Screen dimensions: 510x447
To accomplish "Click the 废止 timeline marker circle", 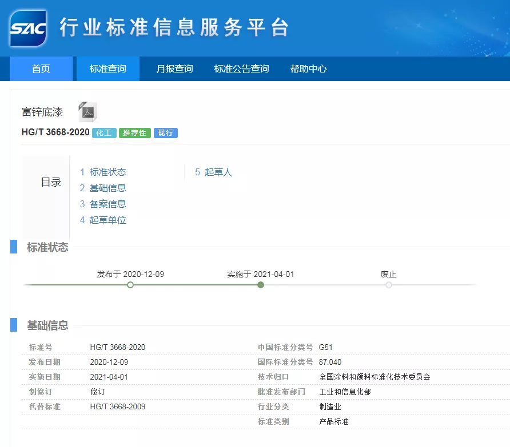I will click(389, 284).
